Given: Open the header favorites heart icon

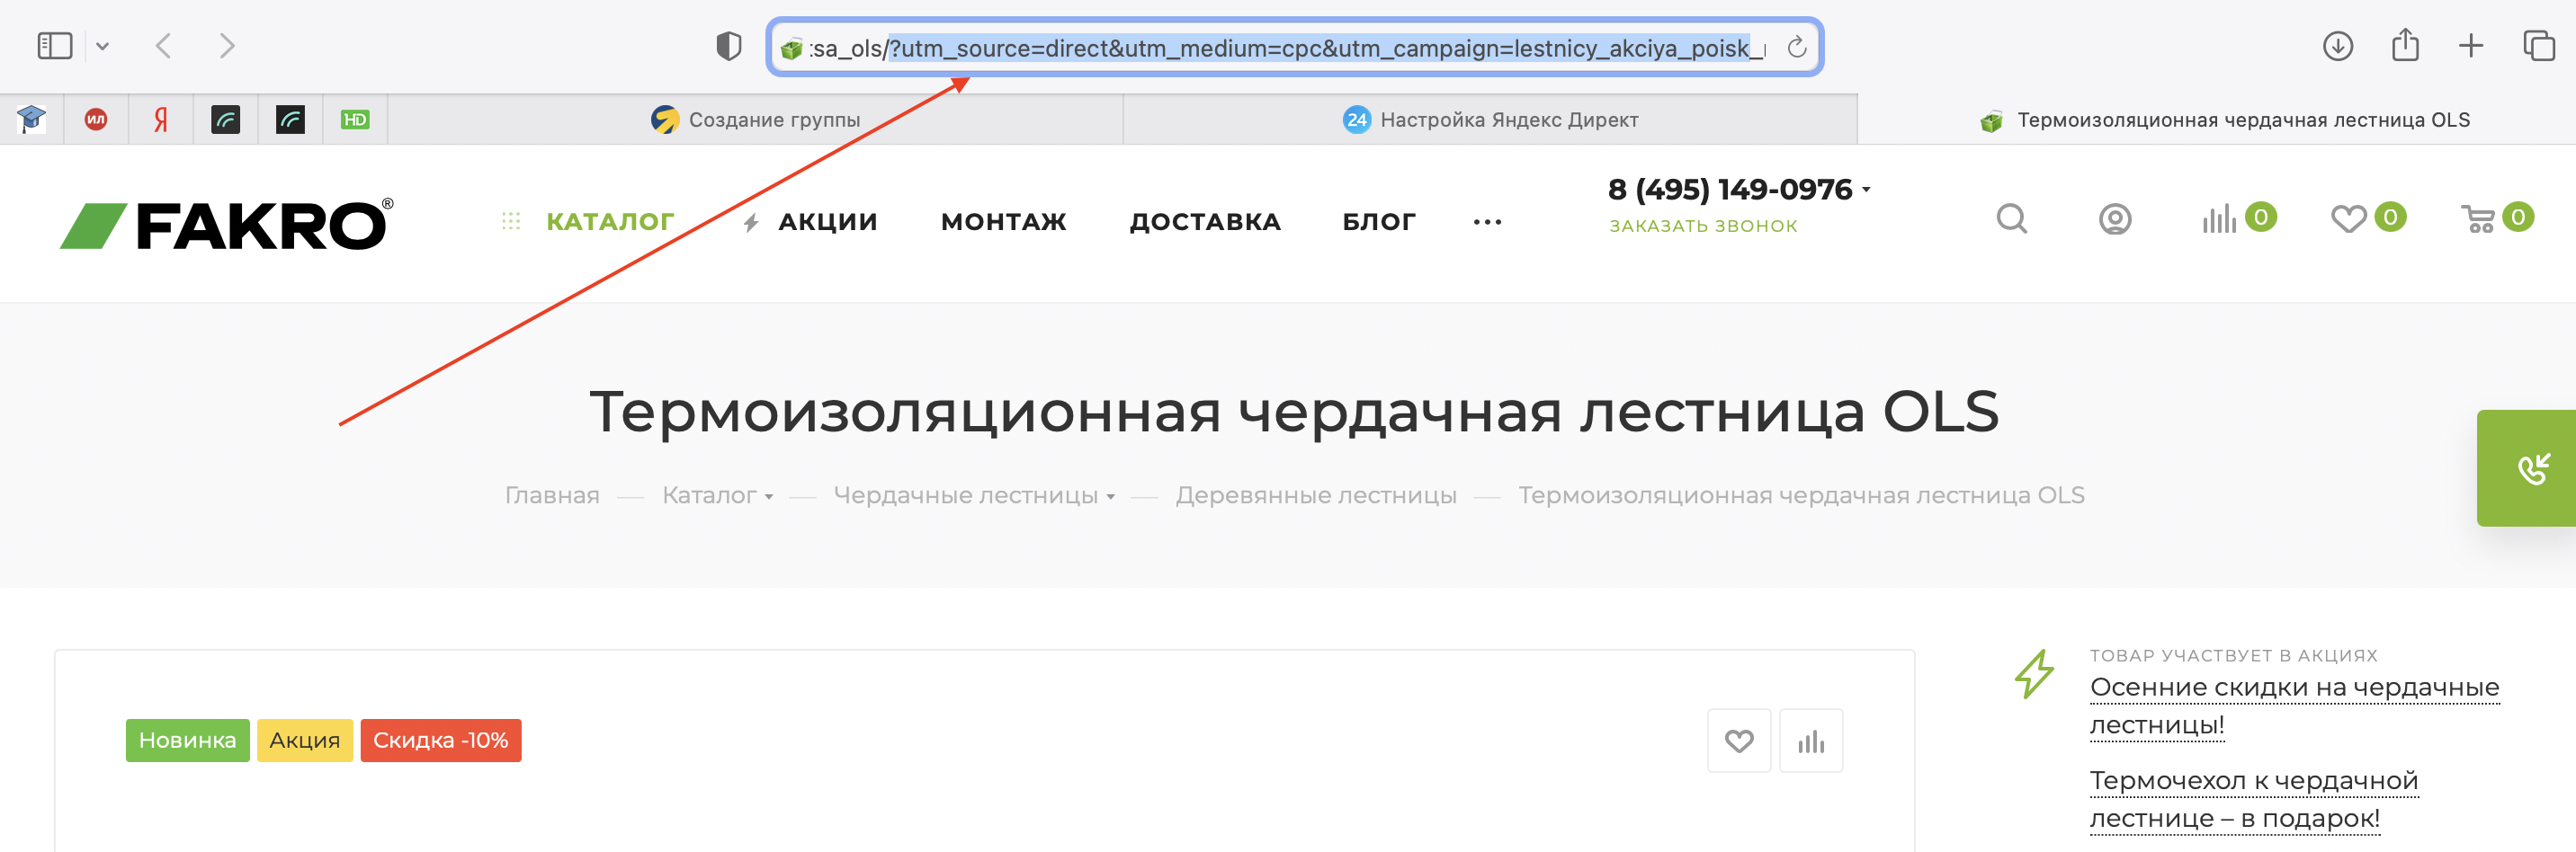Looking at the screenshot, I should point(2349,218).
